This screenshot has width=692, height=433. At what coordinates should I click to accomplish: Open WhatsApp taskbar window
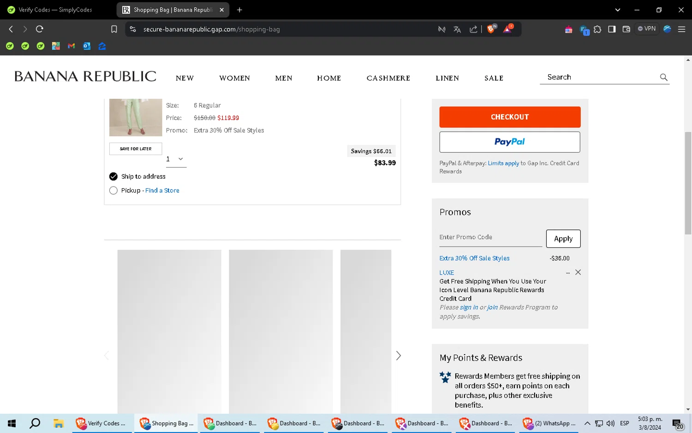point(549,423)
